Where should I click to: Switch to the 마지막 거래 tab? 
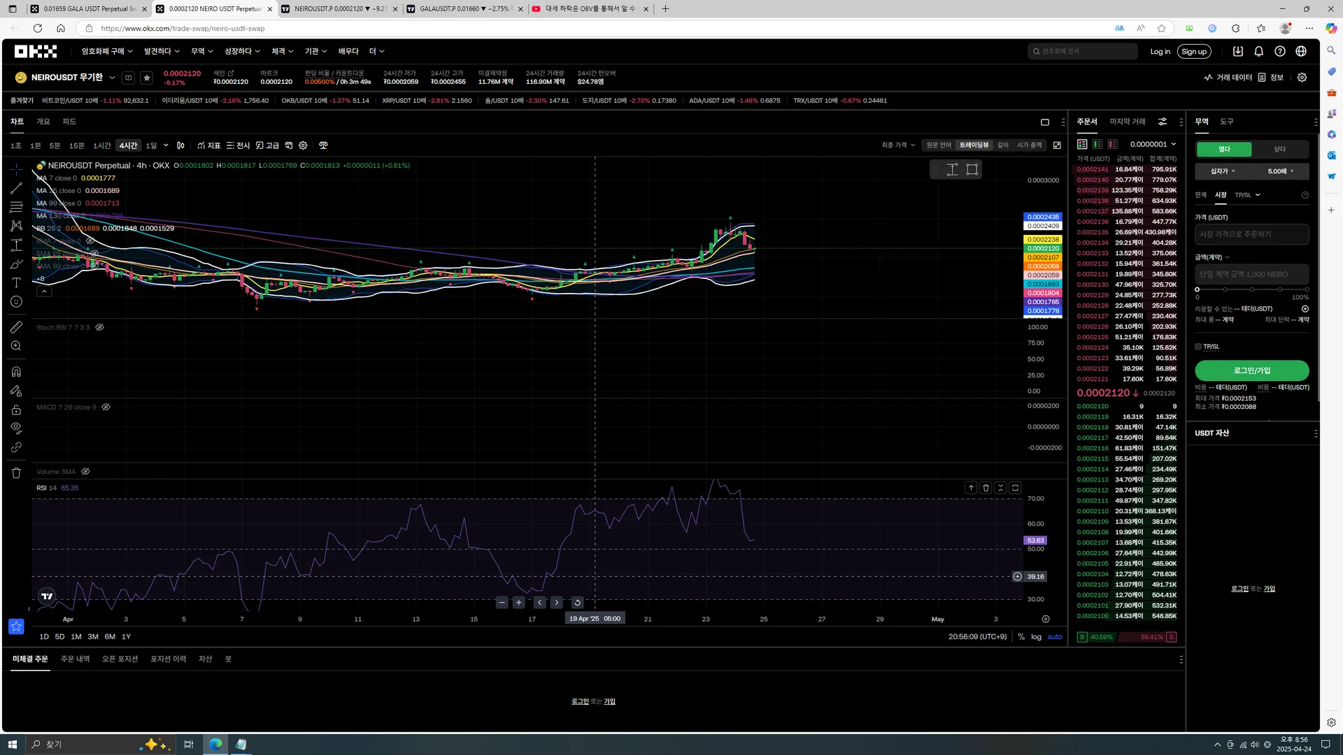coord(1128,122)
